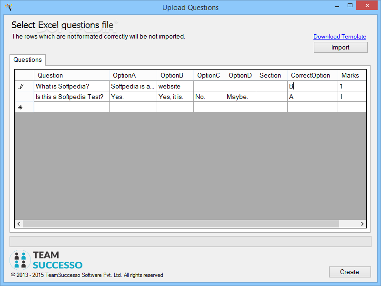Select the 'Yes.' OptionA cell
The height and width of the screenshot is (286, 381).
point(133,97)
